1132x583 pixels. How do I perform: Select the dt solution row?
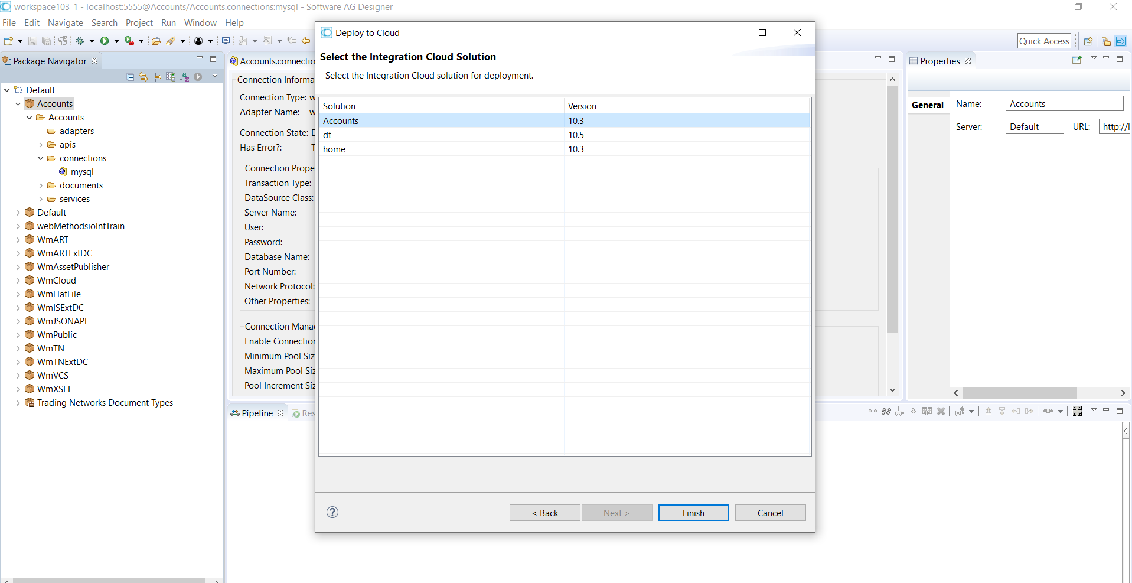pos(565,135)
